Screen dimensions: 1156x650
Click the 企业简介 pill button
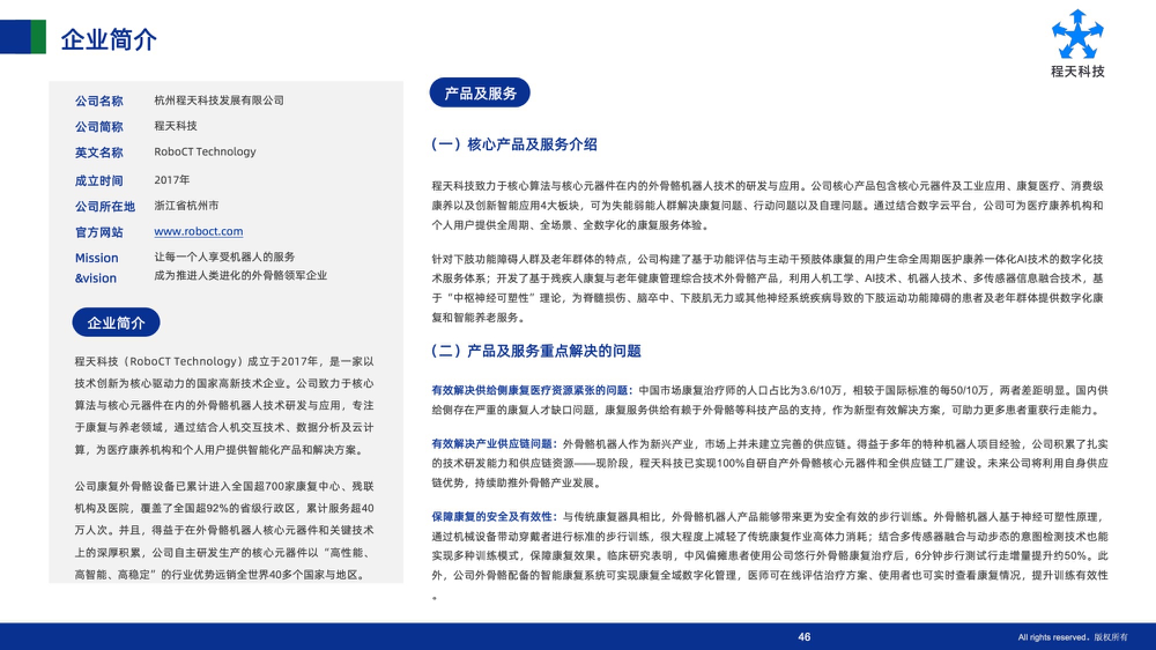point(116,322)
